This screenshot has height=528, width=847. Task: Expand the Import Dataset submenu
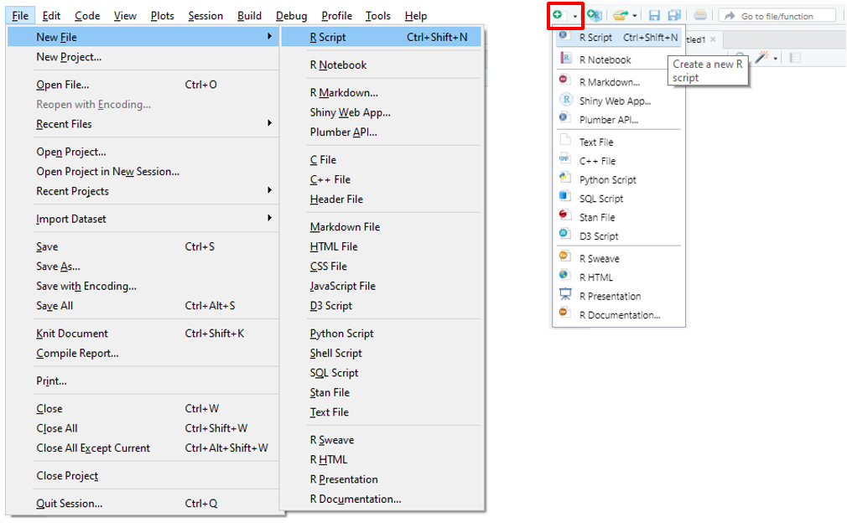point(269,218)
